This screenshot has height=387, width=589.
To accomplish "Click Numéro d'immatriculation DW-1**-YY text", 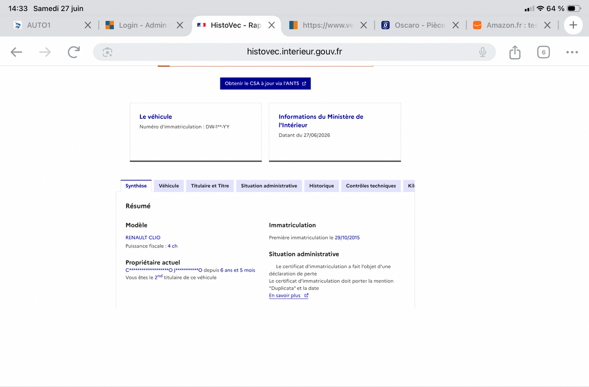I will (185, 127).
